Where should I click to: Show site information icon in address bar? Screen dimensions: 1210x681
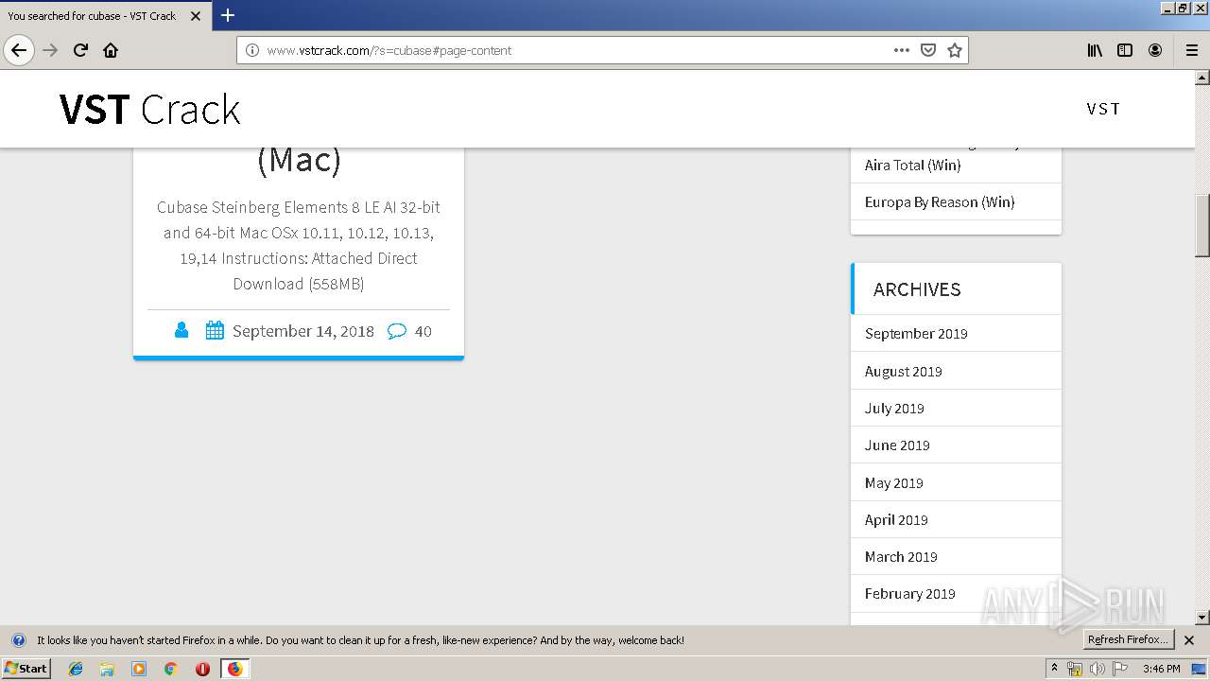(252, 50)
